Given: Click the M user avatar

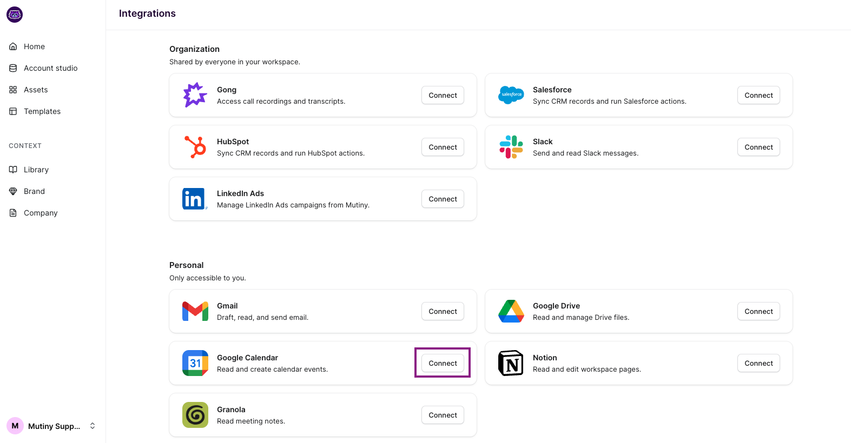Looking at the screenshot, I should [15, 426].
